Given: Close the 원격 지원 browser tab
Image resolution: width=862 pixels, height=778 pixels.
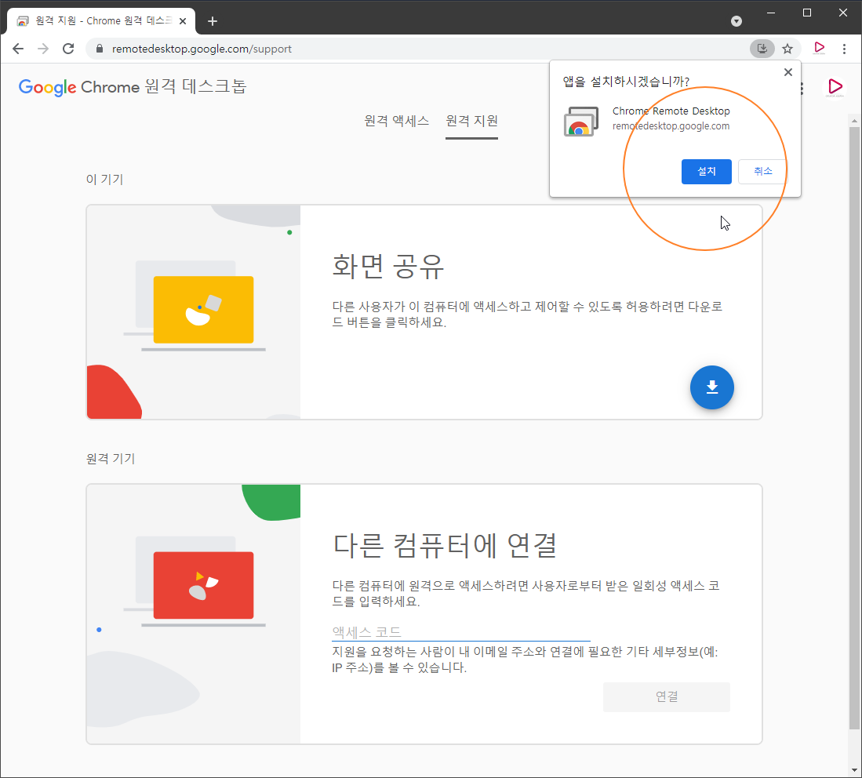Looking at the screenshot, I should coord(183,21).
